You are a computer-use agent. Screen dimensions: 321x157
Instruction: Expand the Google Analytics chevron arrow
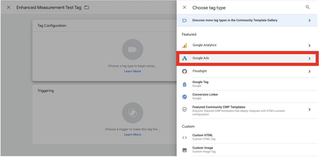coord(309,45)
